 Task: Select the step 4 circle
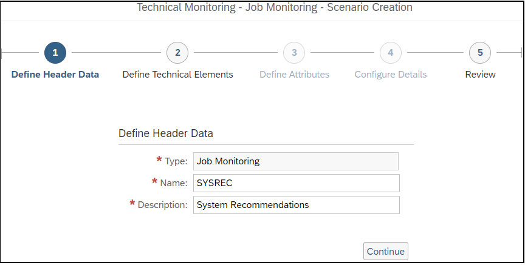[x=390, y=53]
